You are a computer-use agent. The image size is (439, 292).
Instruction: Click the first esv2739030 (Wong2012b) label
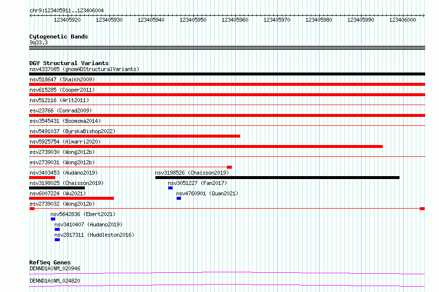(62, 152)
